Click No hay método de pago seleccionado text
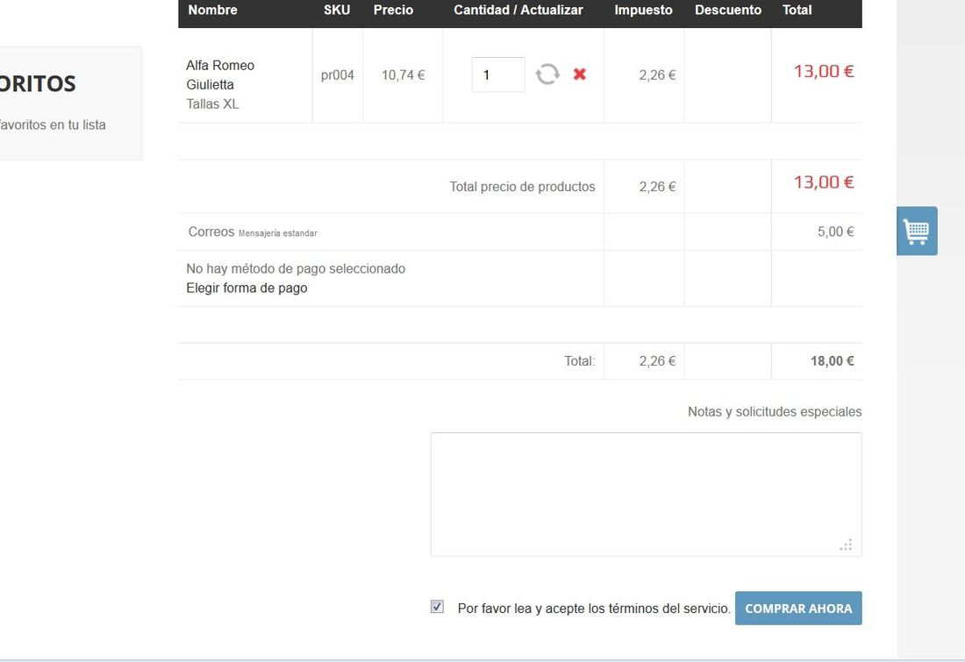The height and width of the screenshot is (662, 965). pyautogui.click(x=296, y=269)
